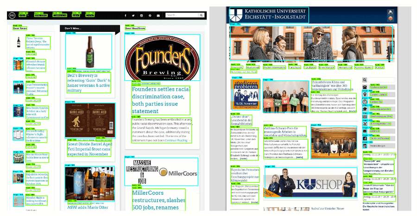This screenshot has height=216, width=417.
Task: Click the MillerCoors Massive Restructuring image
Action: click(161, 172)
